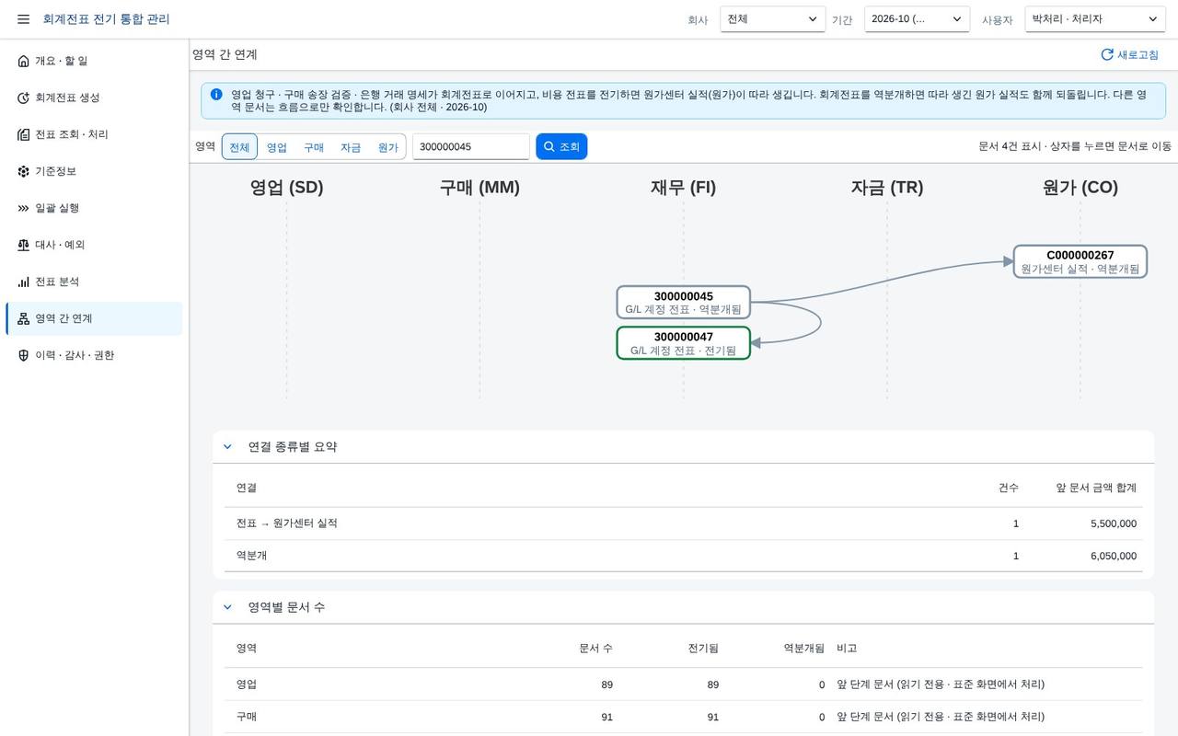
Task: Open the 기간 period dropdown
Action: tap(917, 19)
